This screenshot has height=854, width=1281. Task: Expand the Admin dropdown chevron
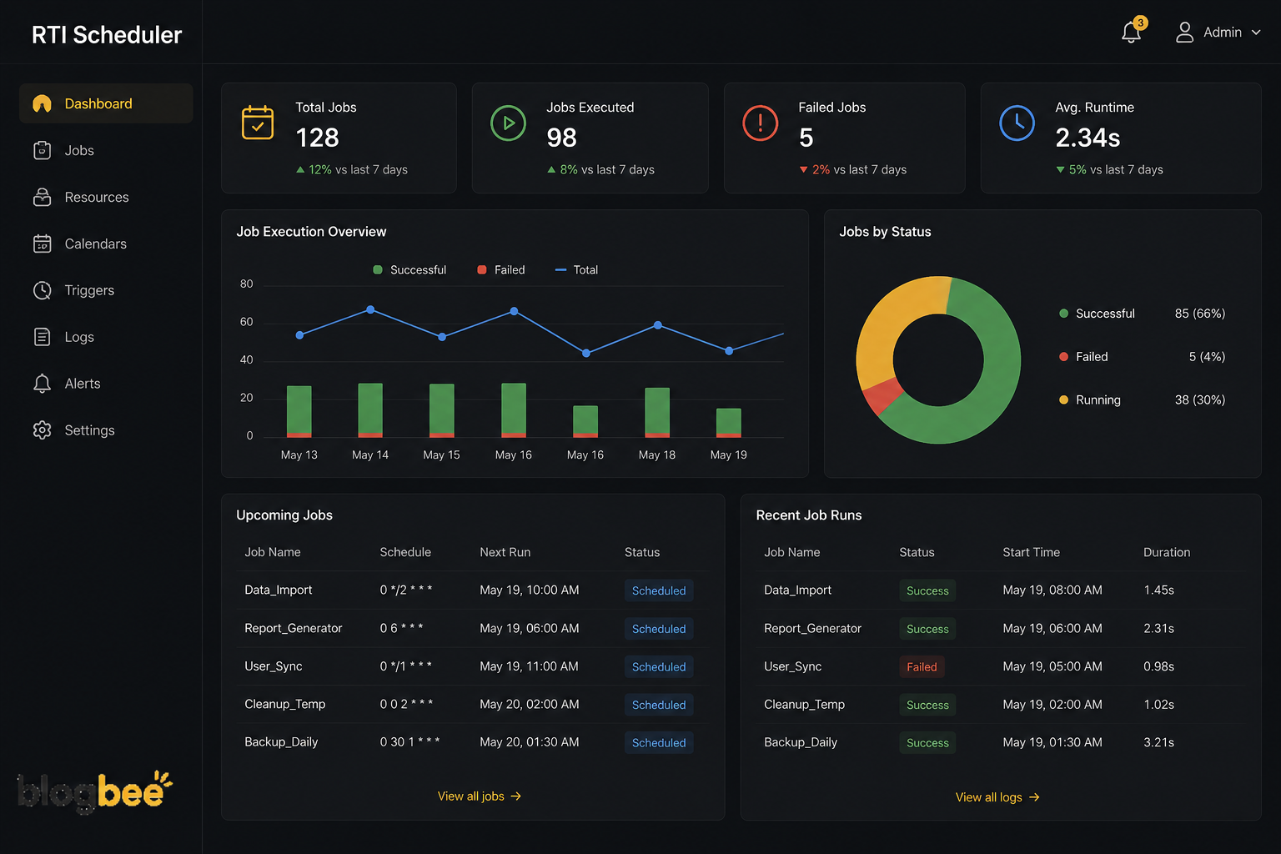1256,33
